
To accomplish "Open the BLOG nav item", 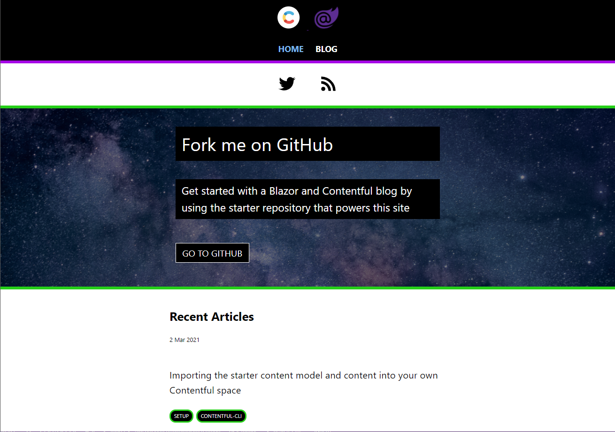I will pos(326,49).
